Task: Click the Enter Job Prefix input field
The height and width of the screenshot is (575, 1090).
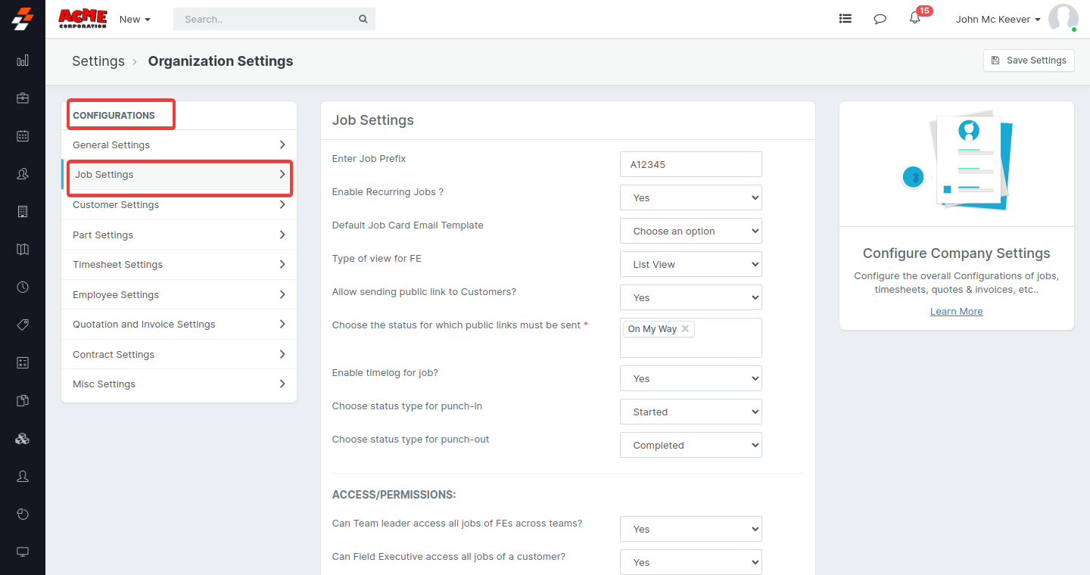Action: [690, 164]
